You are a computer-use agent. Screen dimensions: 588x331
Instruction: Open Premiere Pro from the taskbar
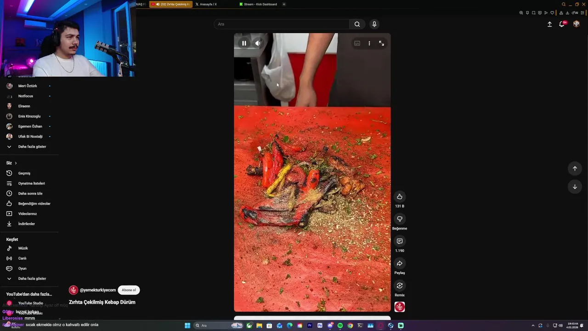[310, 325]
